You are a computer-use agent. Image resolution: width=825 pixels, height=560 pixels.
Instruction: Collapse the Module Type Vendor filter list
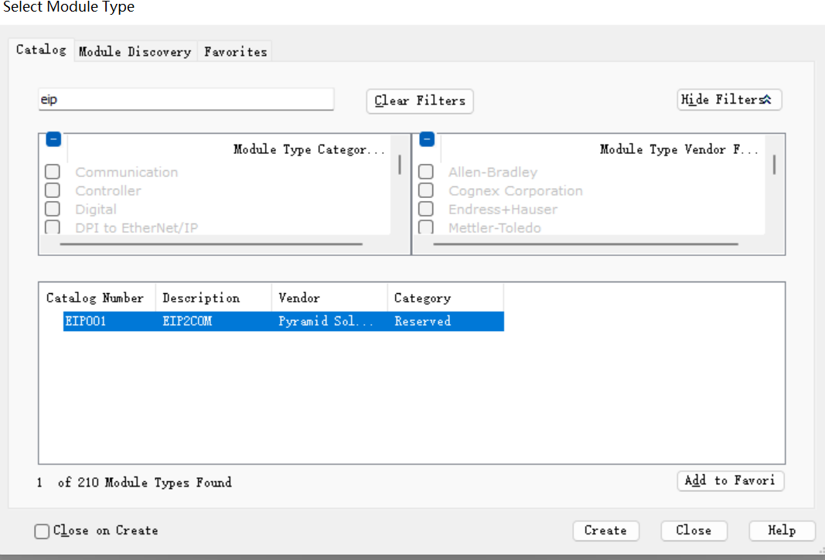[x=427, y=140]
